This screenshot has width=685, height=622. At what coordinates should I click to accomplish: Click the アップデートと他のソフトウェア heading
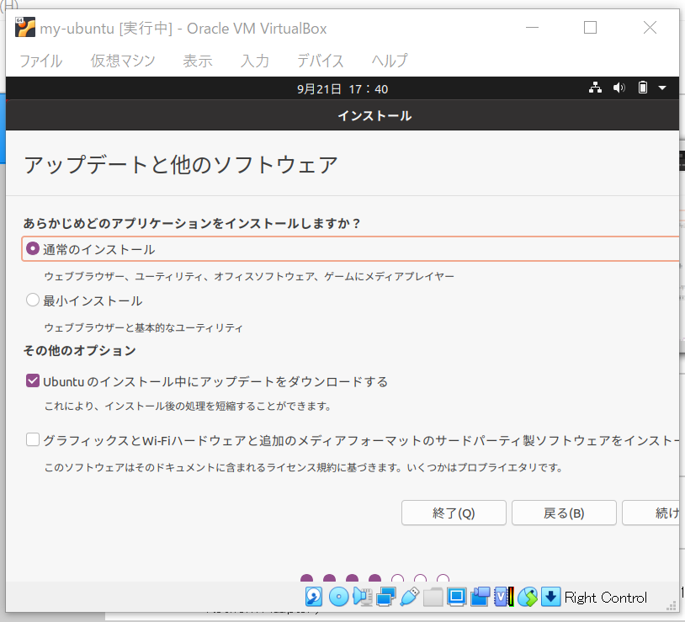coord(180,165)
